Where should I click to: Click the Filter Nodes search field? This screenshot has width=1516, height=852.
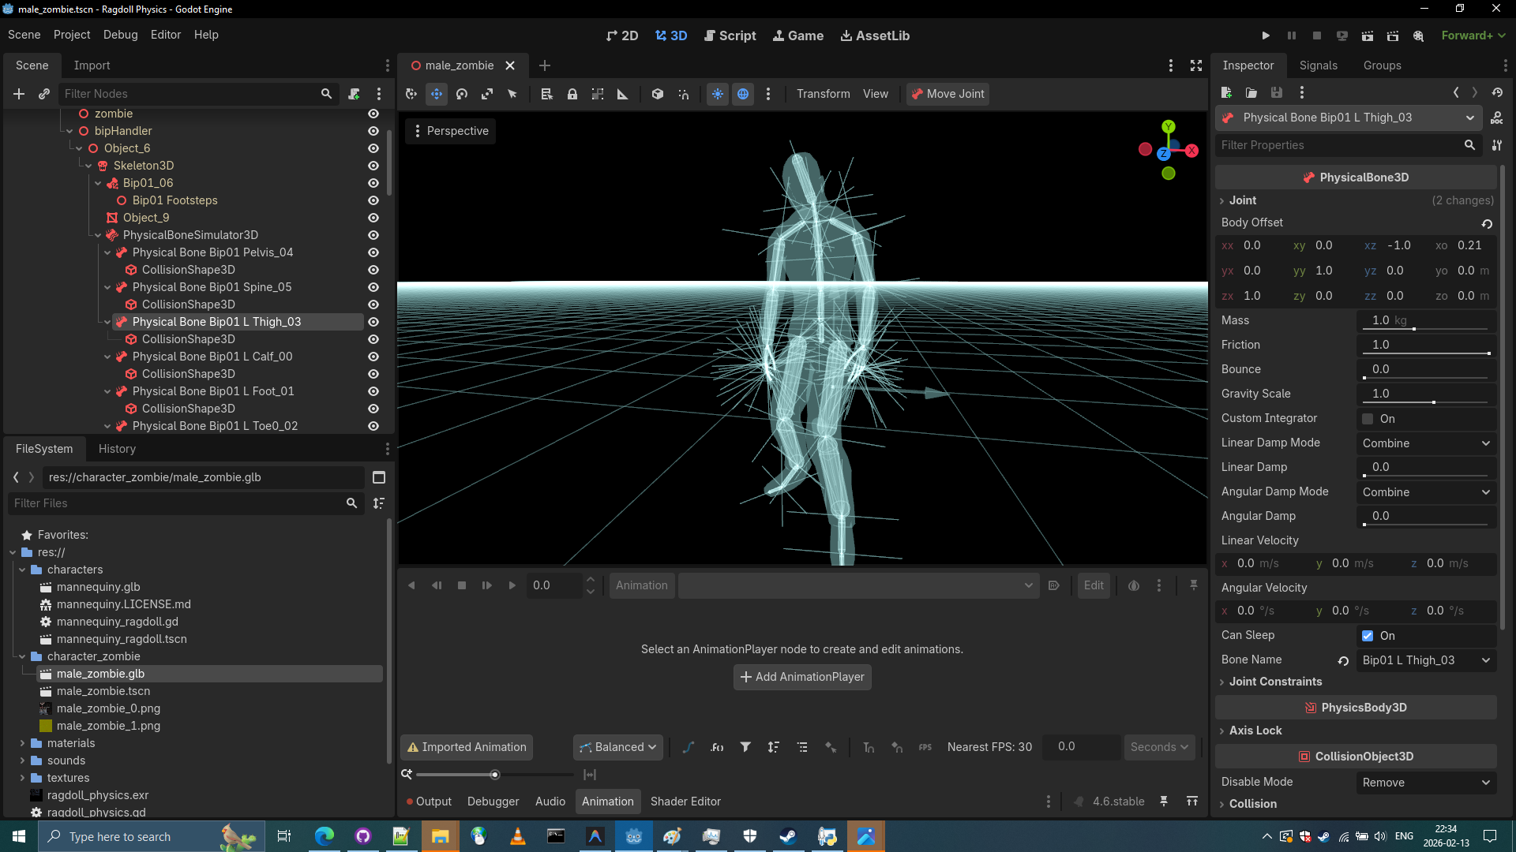(189, 94)
